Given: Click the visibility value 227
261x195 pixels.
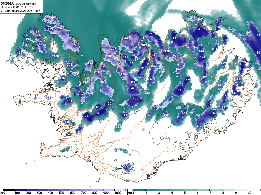Looking at the screenshot, I should (114, 49).
